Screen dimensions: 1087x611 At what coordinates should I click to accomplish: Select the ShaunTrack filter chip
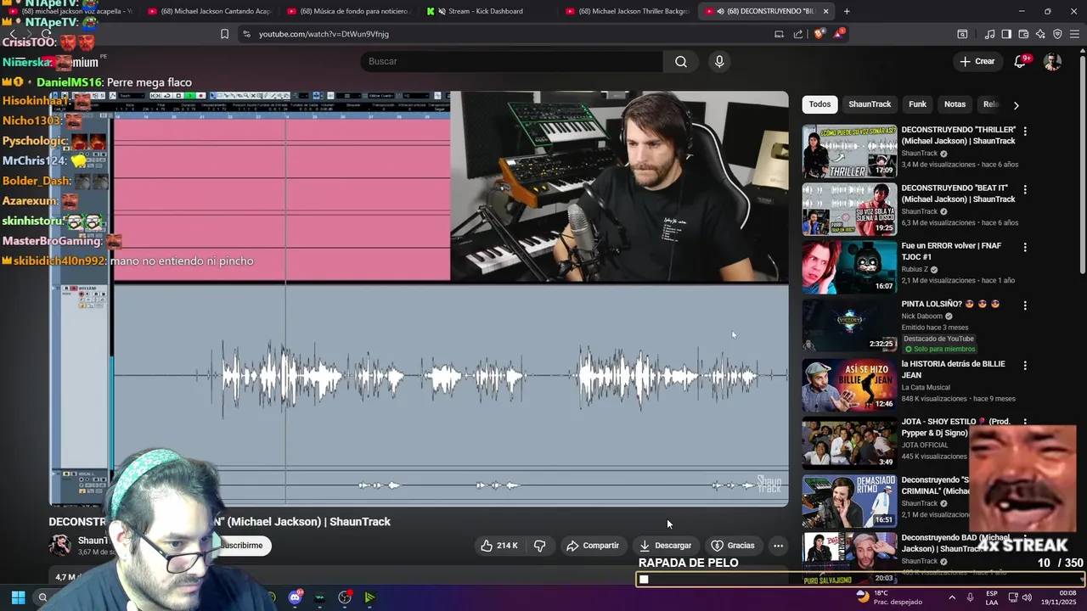coord(870,104)
